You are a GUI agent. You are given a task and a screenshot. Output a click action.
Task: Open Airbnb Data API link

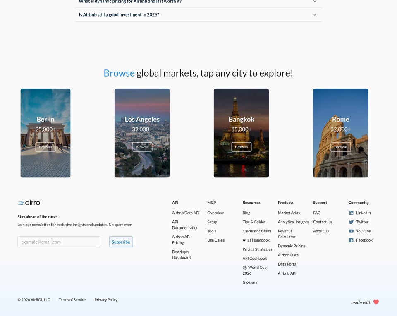[x=186, y=213]
